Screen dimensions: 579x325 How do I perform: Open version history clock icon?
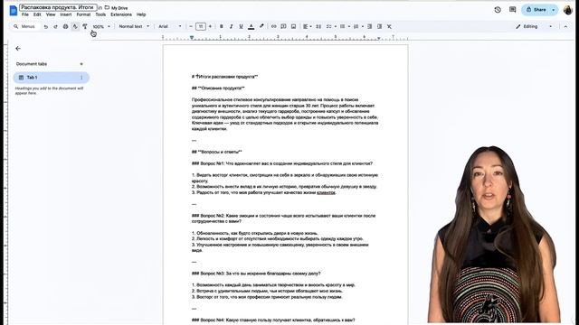(498, 10)
